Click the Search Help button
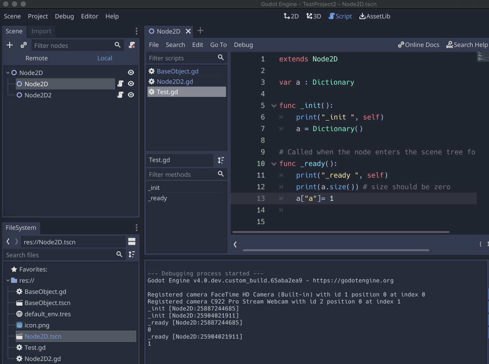The image size is (489, 364). click(x=467, y=45)
